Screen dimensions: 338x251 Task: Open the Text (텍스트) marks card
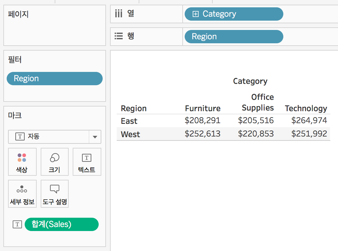point(87,162)
